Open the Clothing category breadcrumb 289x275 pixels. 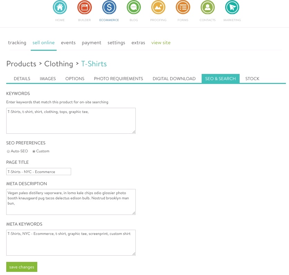click(x=59, y=64)
